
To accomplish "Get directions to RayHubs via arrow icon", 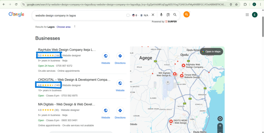I will (120, 56).
